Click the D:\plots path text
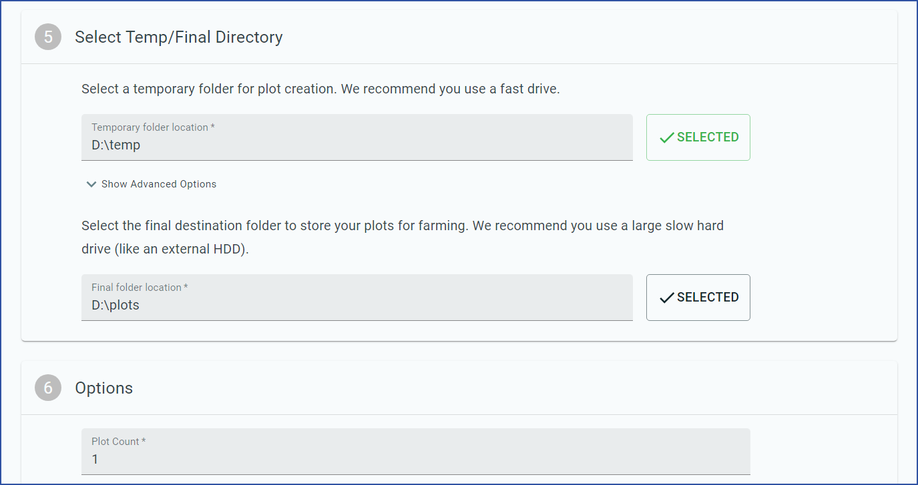This screenshot has height=485, width=918. coord(116,305)
